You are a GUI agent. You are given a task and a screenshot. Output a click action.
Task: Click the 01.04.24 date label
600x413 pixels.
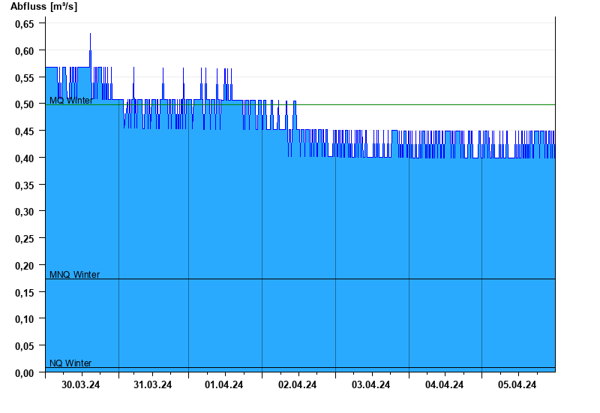[223, 385]
